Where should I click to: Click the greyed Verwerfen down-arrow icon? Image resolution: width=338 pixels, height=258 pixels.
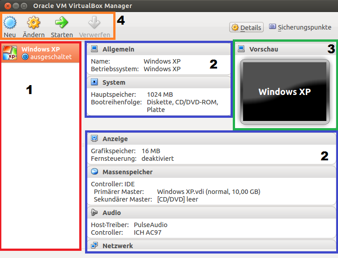(x=94, y=22)
